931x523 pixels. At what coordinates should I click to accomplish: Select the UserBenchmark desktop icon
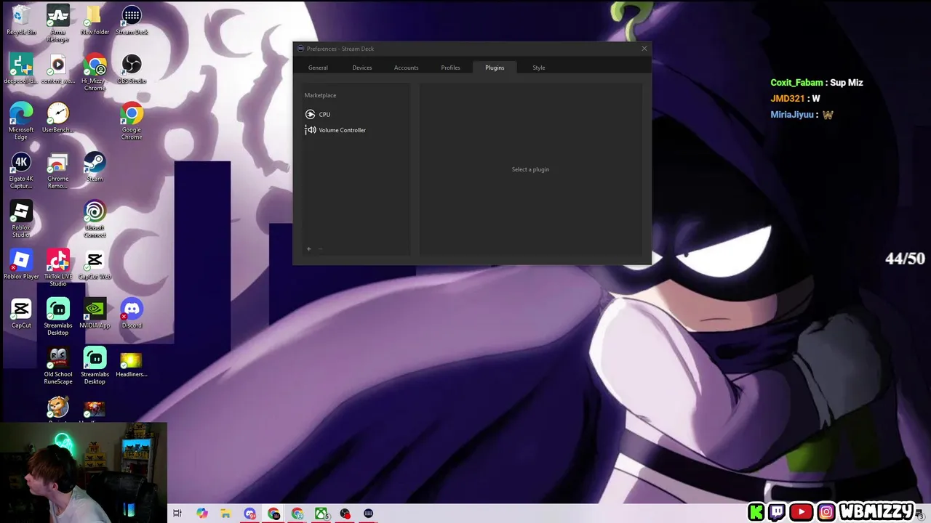(58, 118)
